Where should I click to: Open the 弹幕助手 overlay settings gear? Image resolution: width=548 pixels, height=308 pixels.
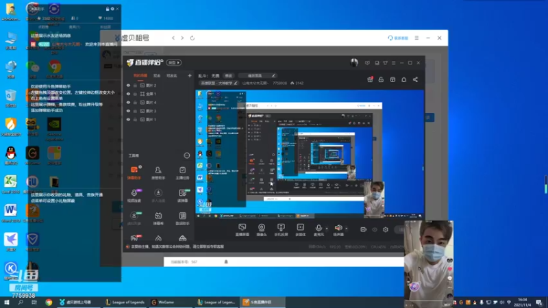coord(112,9)
